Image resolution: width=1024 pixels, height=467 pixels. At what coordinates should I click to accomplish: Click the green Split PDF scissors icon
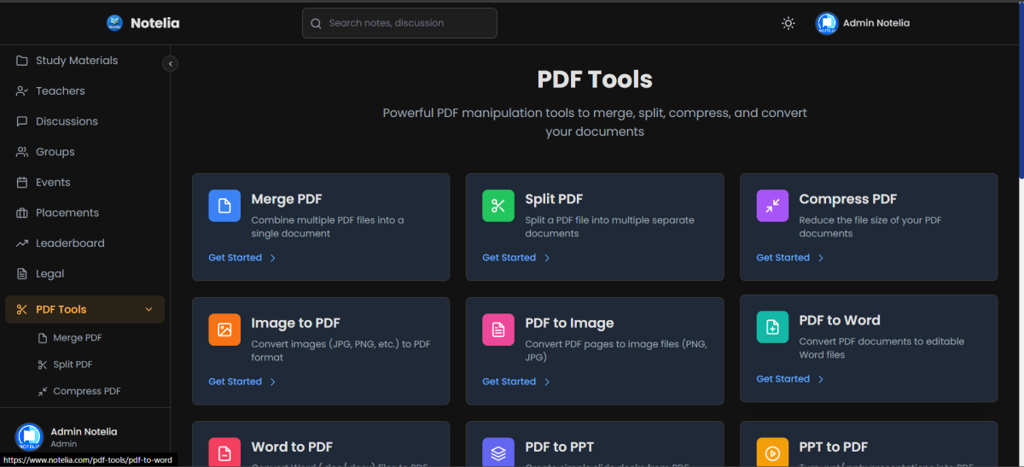coord(498,206)
